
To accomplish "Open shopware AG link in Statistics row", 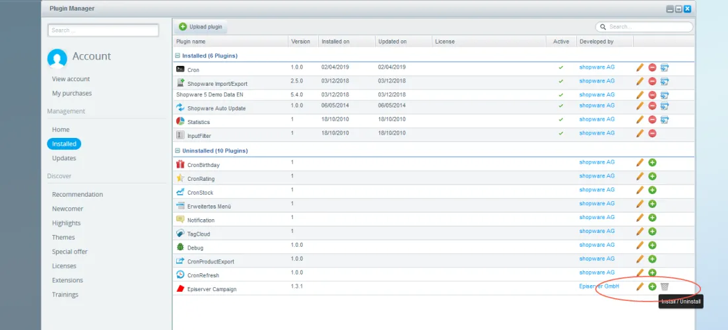I will pos(597,119).
